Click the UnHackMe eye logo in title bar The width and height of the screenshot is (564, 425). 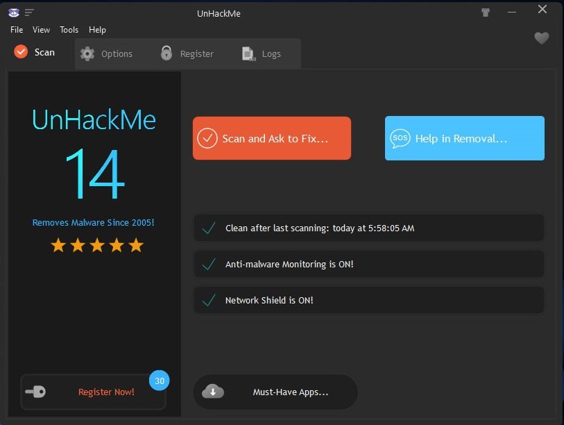pyautogui.click(x=13, y=12)
